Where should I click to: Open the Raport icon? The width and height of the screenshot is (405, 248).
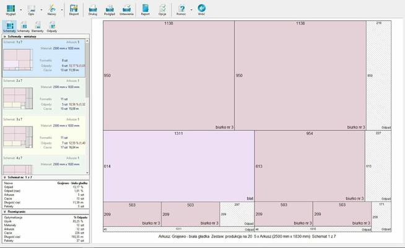tap(146, 9)
